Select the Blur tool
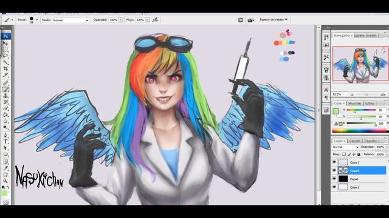Screen dimensions: 389x218 5,121
